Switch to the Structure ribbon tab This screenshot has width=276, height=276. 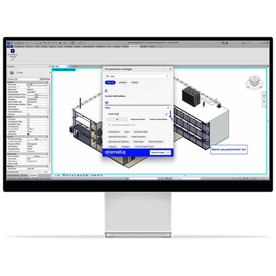30,47
